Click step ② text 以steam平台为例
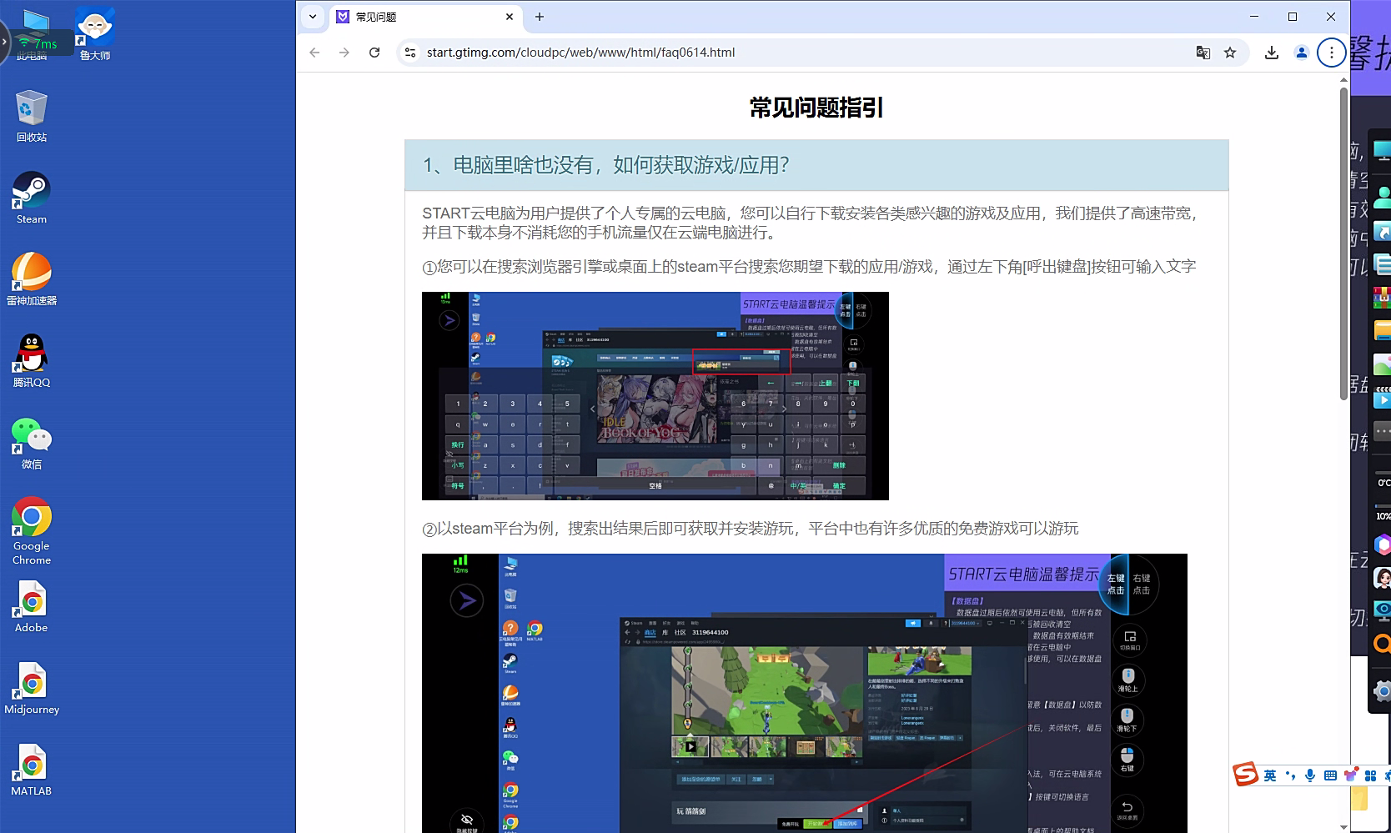This screenshot has width=1391, height=833. point(751,529)
